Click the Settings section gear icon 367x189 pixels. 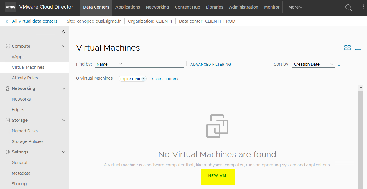(8, 152)
